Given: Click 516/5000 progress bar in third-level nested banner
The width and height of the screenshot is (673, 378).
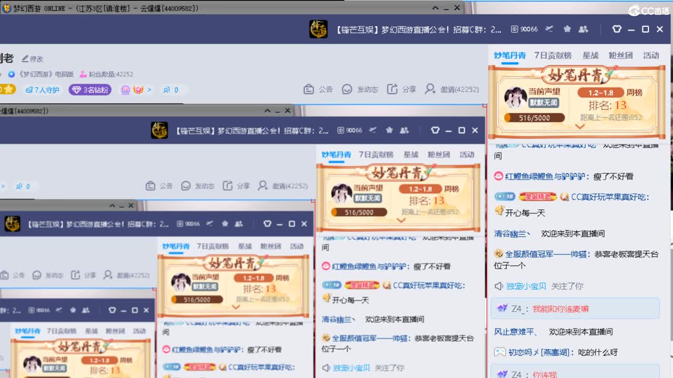Looking at the screenshot, I should point(197,299).
